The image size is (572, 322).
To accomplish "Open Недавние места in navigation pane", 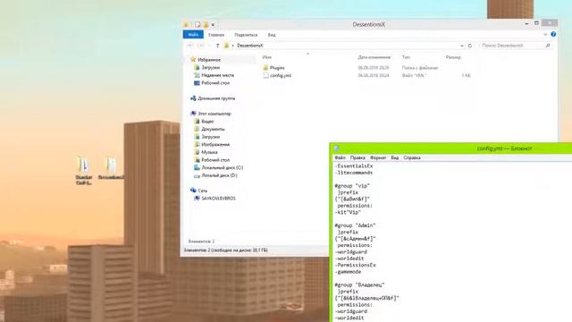I will tap(217, 75).
